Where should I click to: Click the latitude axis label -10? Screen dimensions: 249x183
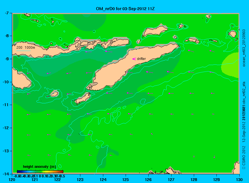[6, 82]
